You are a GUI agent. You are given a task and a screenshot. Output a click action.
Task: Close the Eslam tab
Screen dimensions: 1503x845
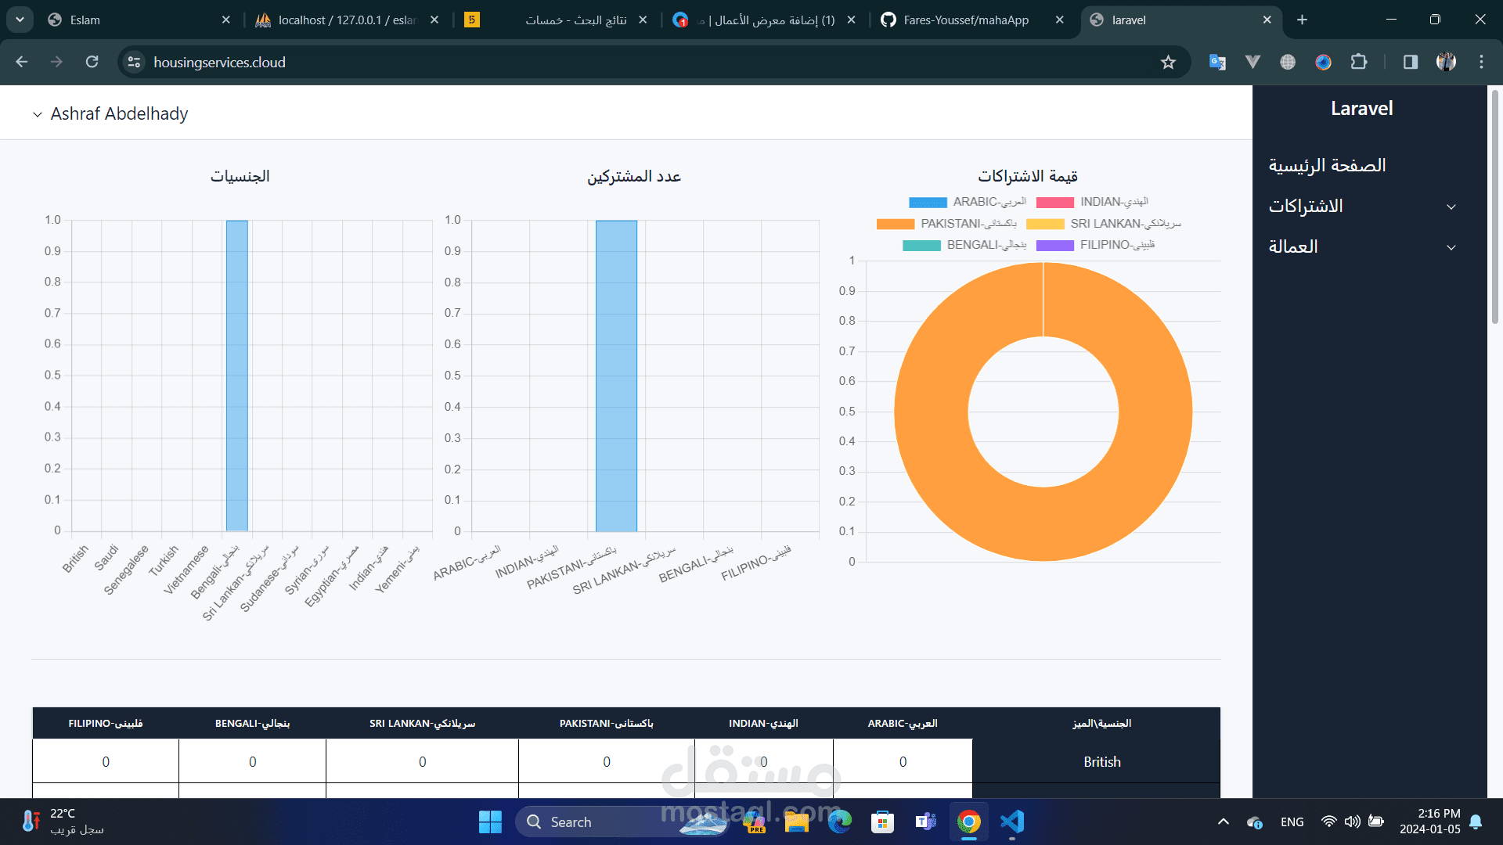[226, 20]
